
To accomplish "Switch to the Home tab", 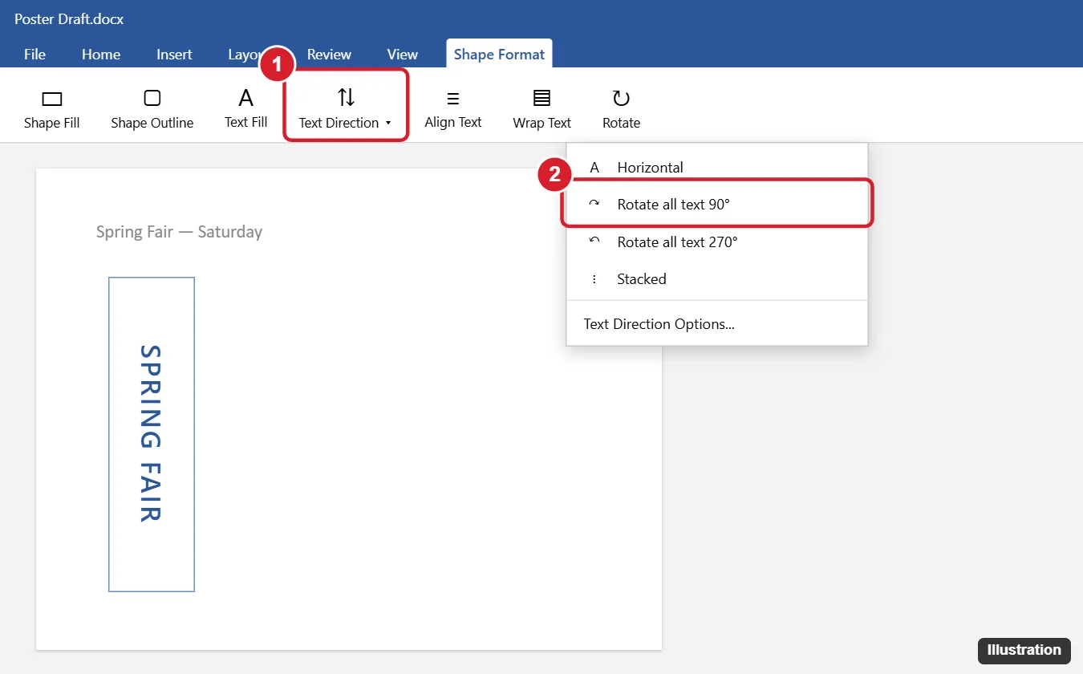I will coord(101,54).
